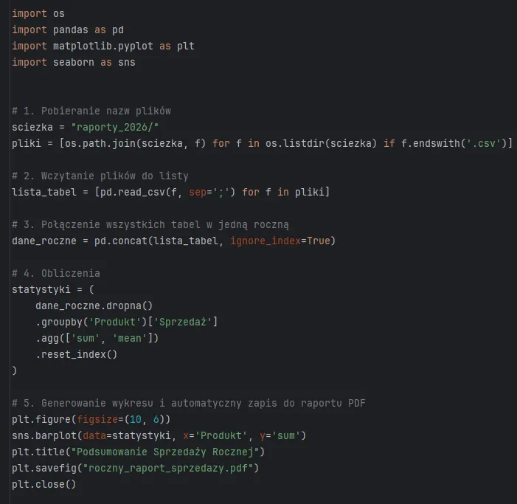Click the matplotlib.pyplot import line

(x=103, y=46)
